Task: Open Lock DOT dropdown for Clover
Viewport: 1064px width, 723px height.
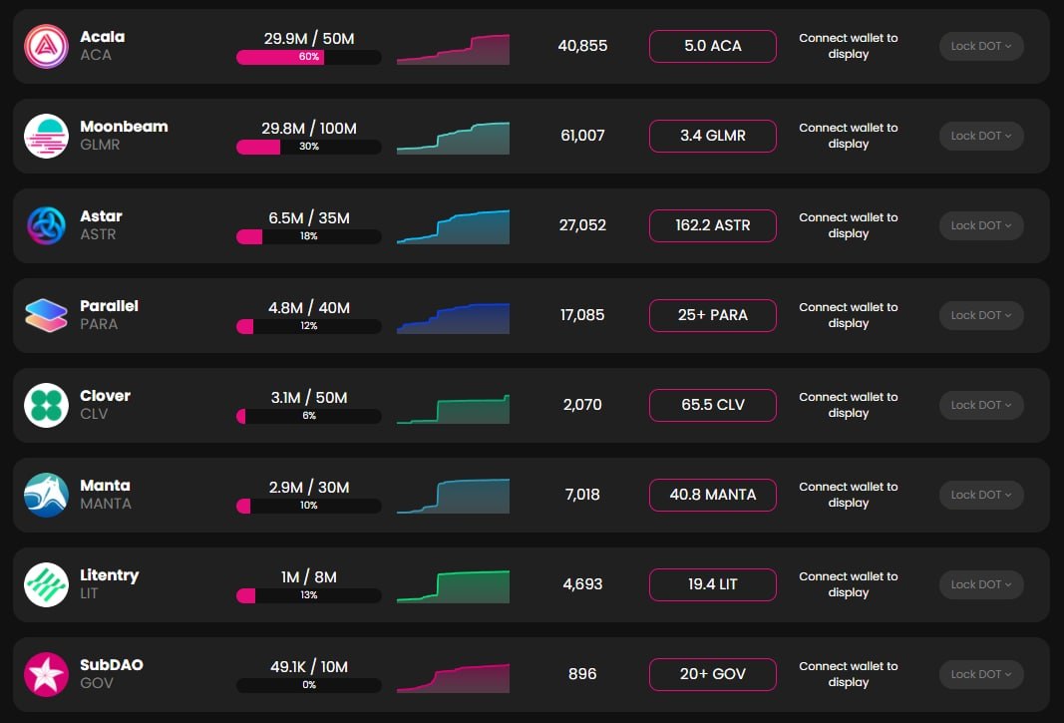Action: pos(981,405)
